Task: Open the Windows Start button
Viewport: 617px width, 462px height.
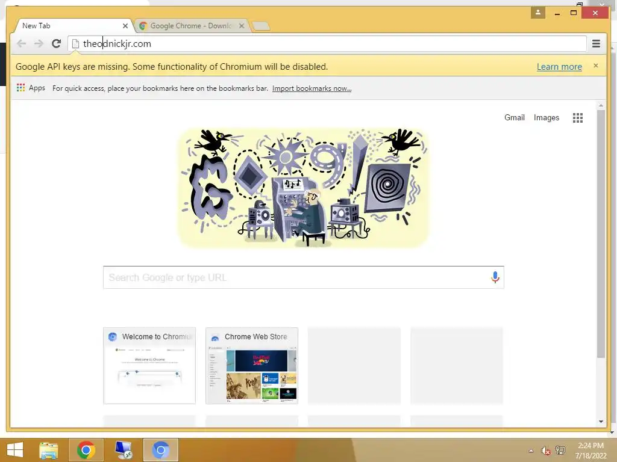Action: (x=15, y=450)
